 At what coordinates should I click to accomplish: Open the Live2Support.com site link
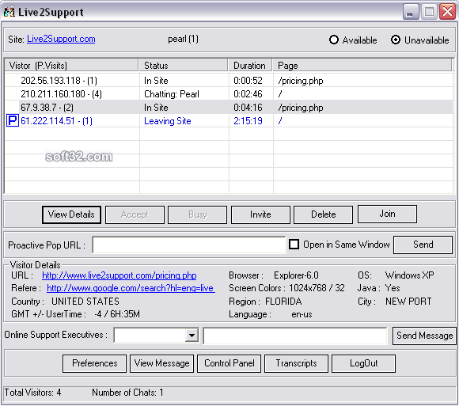[61, 39]
